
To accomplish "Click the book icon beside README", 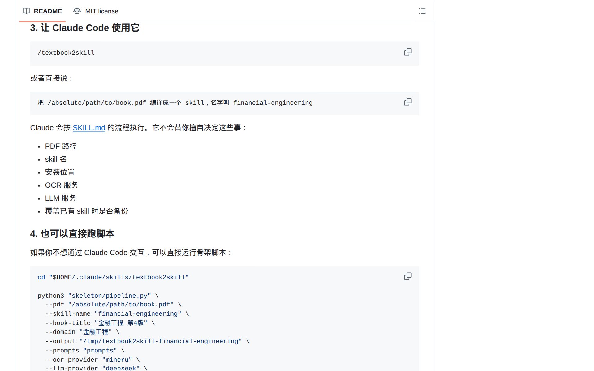I will (x=27, y=11).
